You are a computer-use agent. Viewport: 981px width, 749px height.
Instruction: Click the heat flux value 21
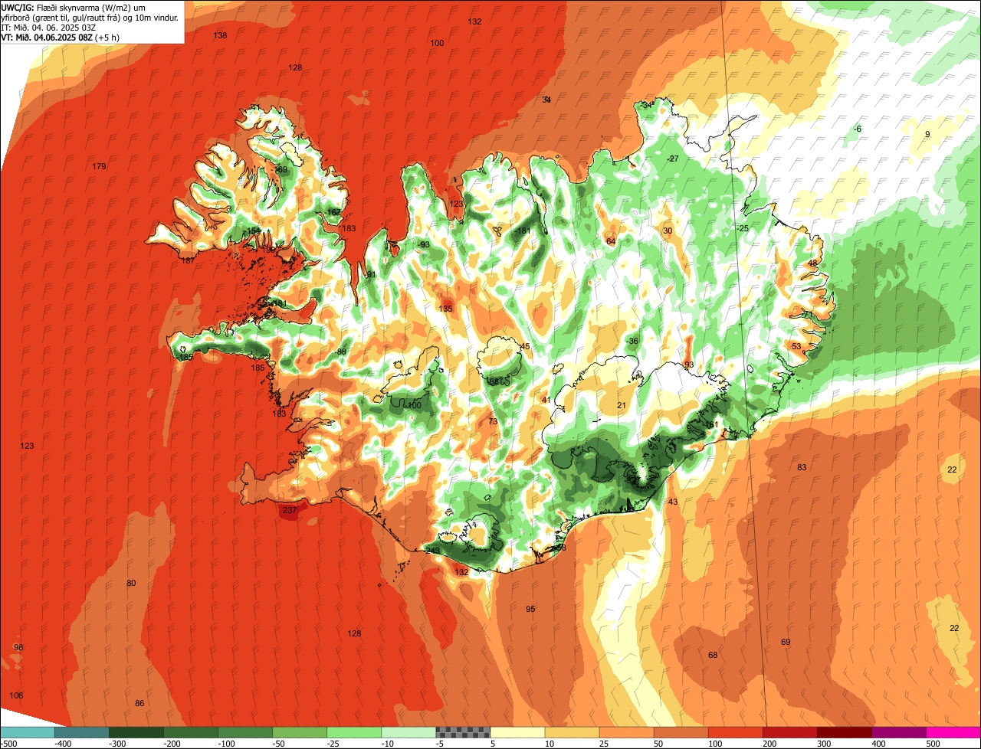pos(622,406)
